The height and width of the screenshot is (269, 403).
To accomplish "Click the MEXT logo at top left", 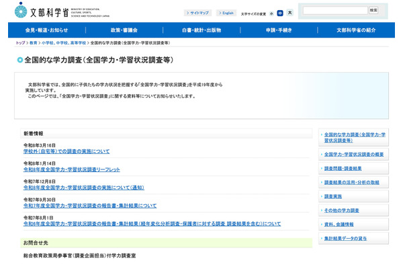I will click(62, 11).
